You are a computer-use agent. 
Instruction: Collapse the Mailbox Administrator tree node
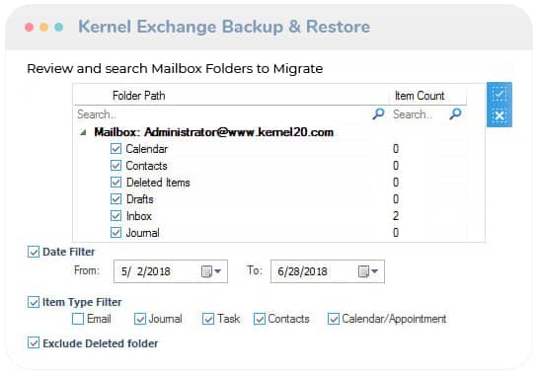[83, 132]
